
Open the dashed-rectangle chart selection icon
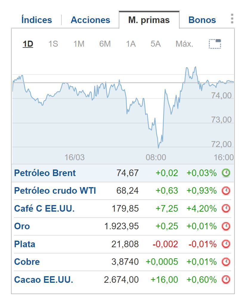click(x=215, y=44)
